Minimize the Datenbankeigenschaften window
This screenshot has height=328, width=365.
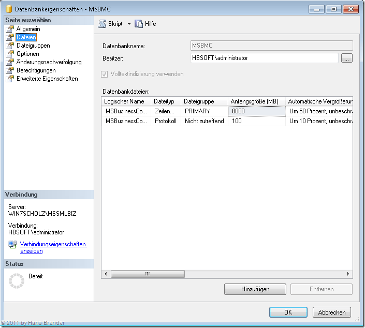316,9
